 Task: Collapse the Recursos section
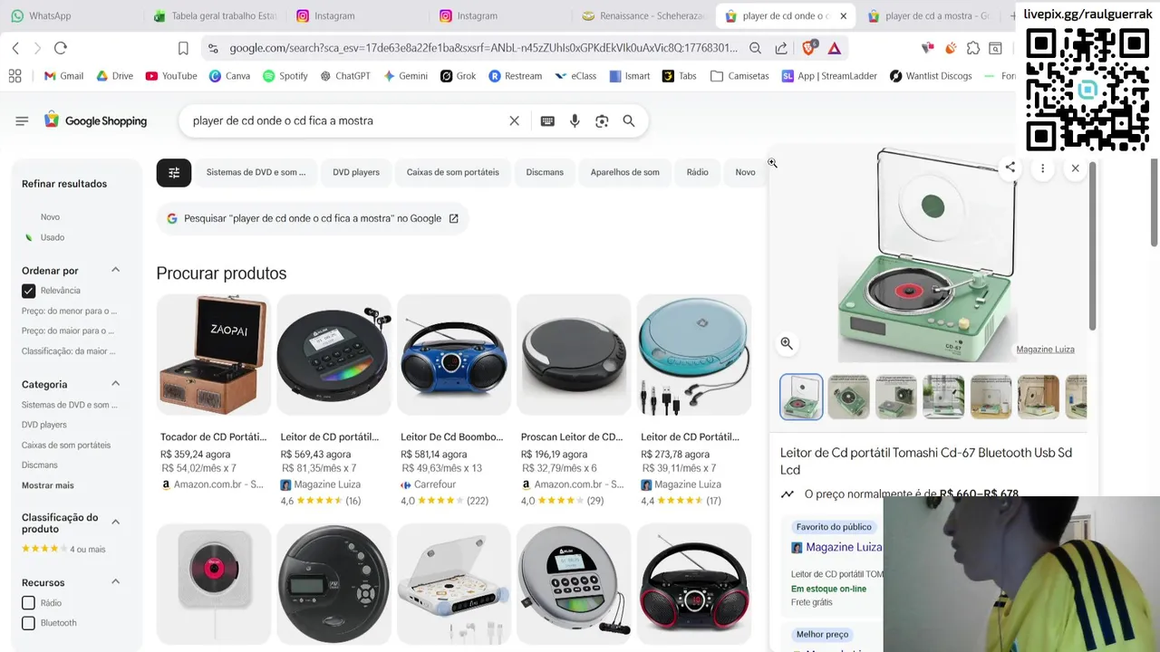point(115,581)
